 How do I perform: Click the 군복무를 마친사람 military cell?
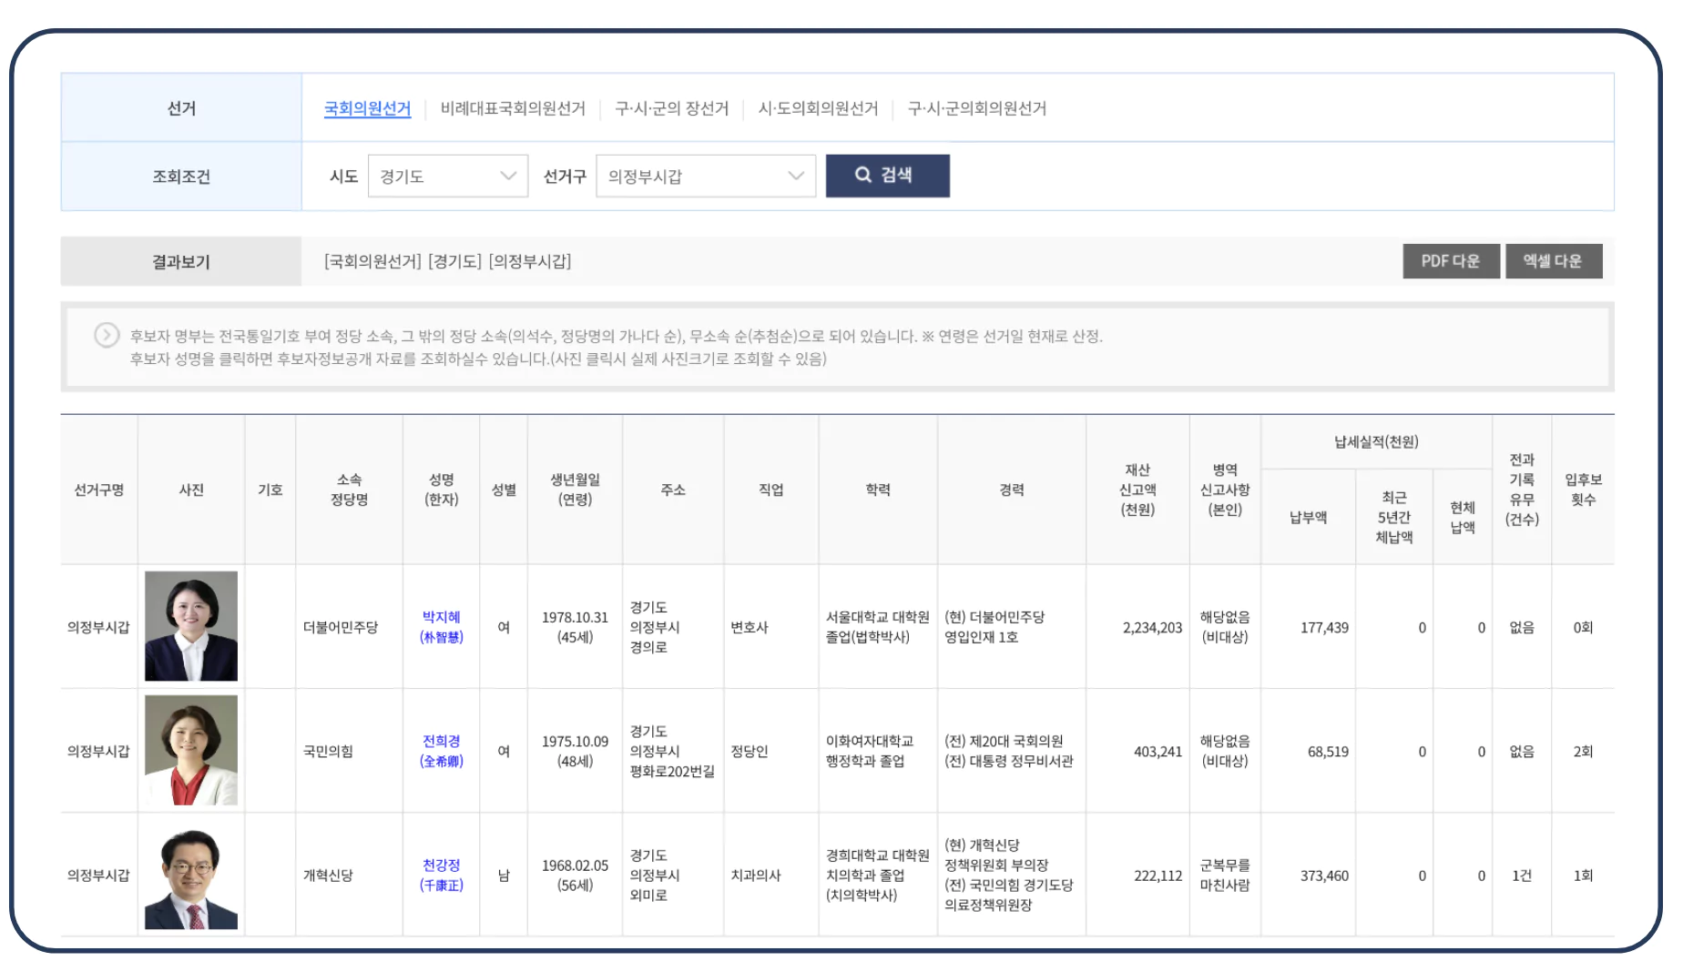tap(1225, 875)
